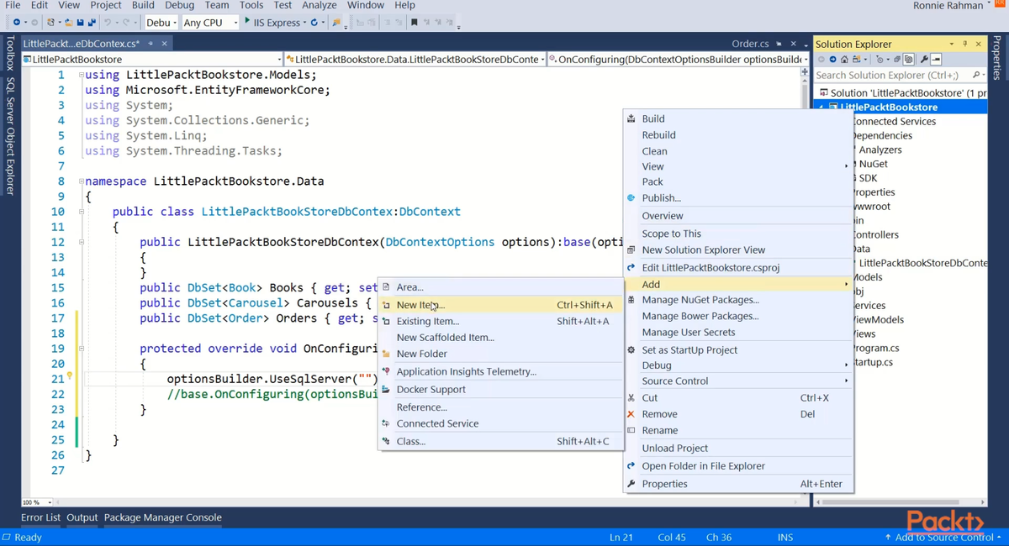Pin the LittlePacktBookStoreDbContex.cs tab
The image size is (1009, 546).
(x=151, y=44)
